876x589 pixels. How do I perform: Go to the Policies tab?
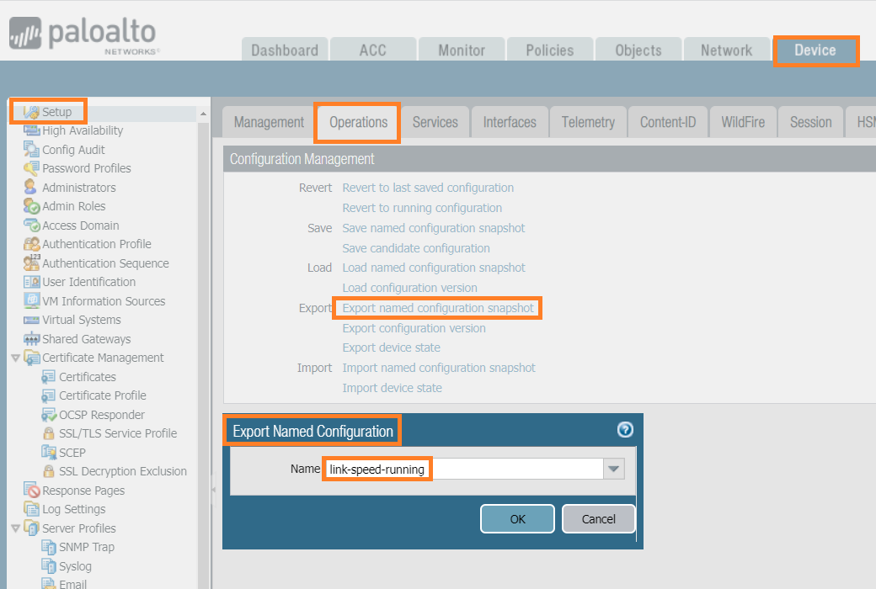point(550,50)
